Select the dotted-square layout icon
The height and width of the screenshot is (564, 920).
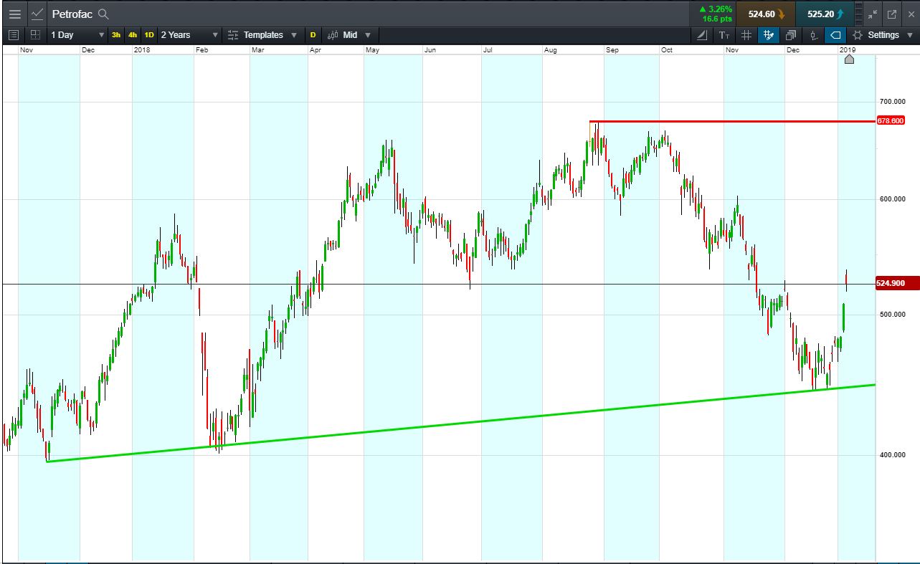coord(35,35)
